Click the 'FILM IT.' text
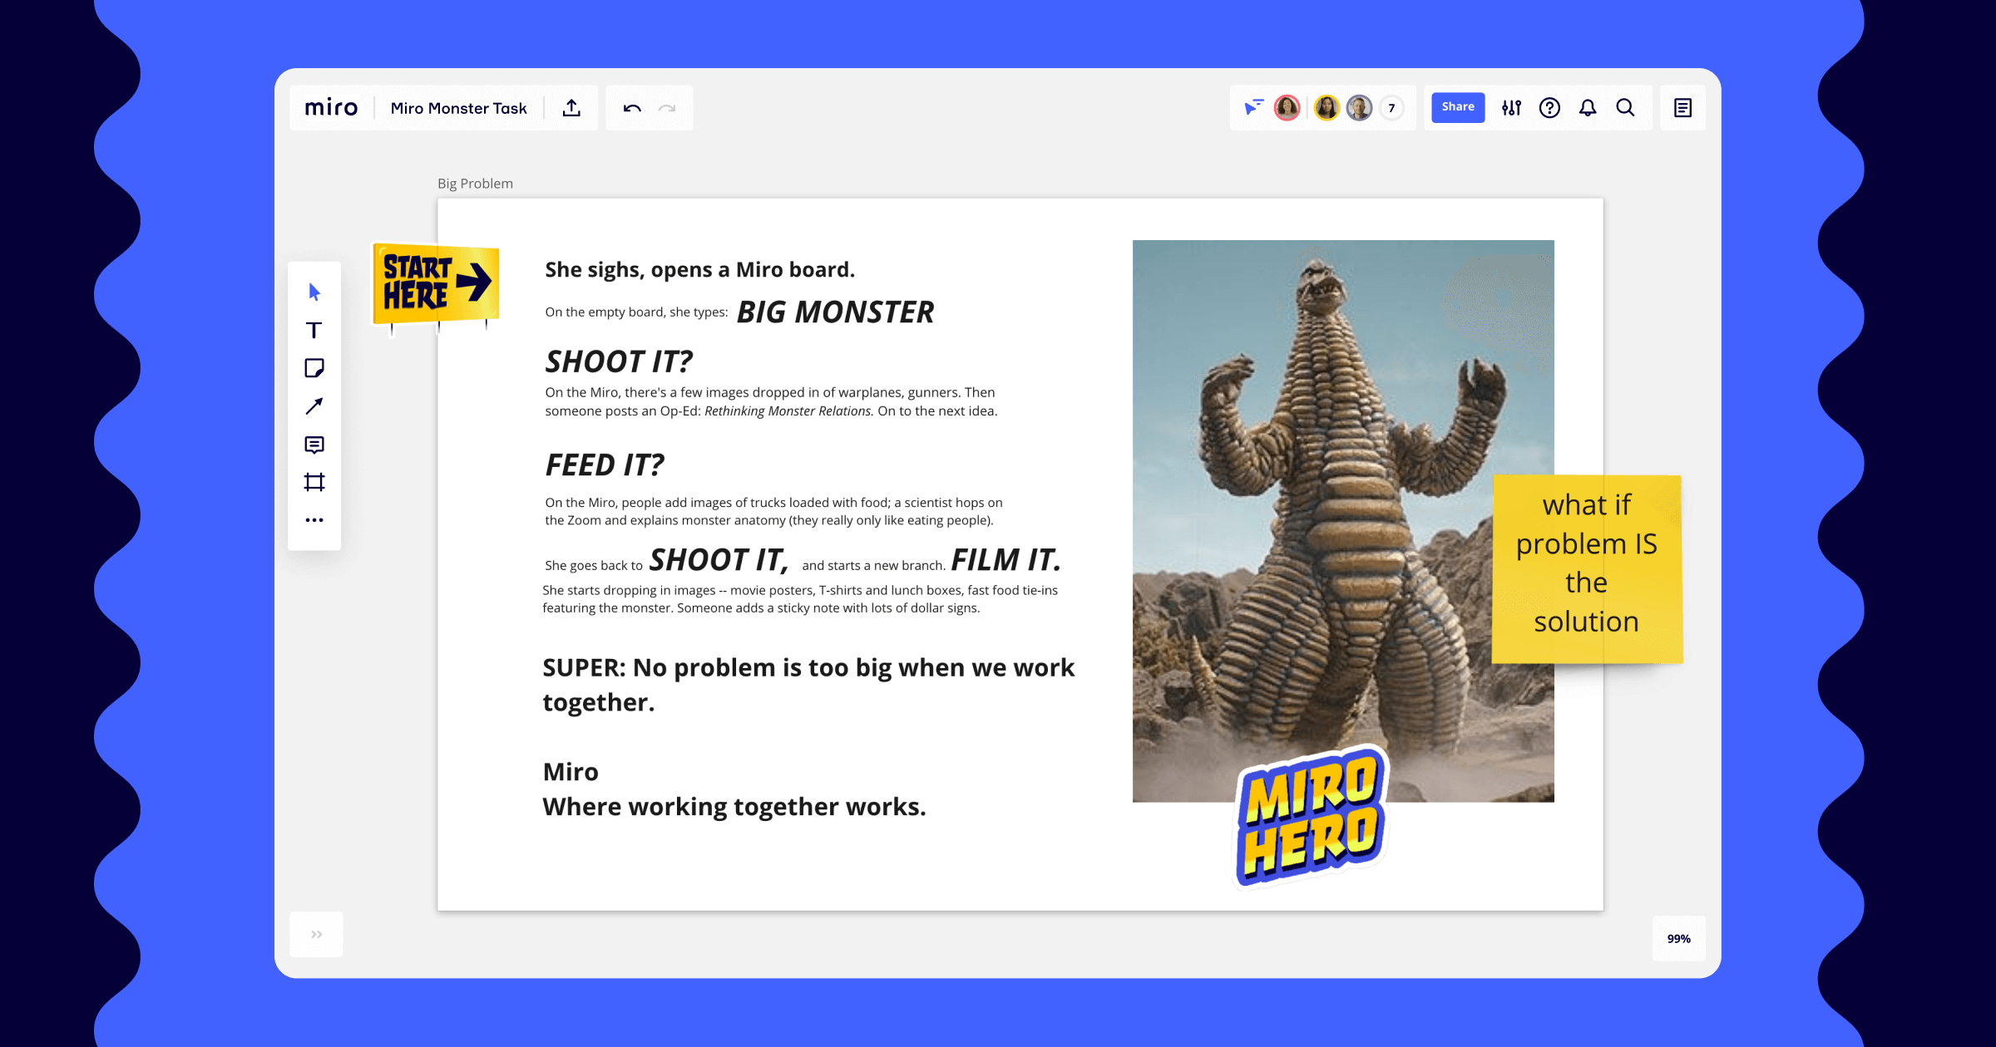Image resolution: width=1996 pixels, height=1047 pixels. click(1005, 560)
